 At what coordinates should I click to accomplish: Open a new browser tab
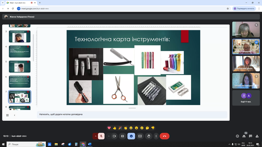[40, 3]
